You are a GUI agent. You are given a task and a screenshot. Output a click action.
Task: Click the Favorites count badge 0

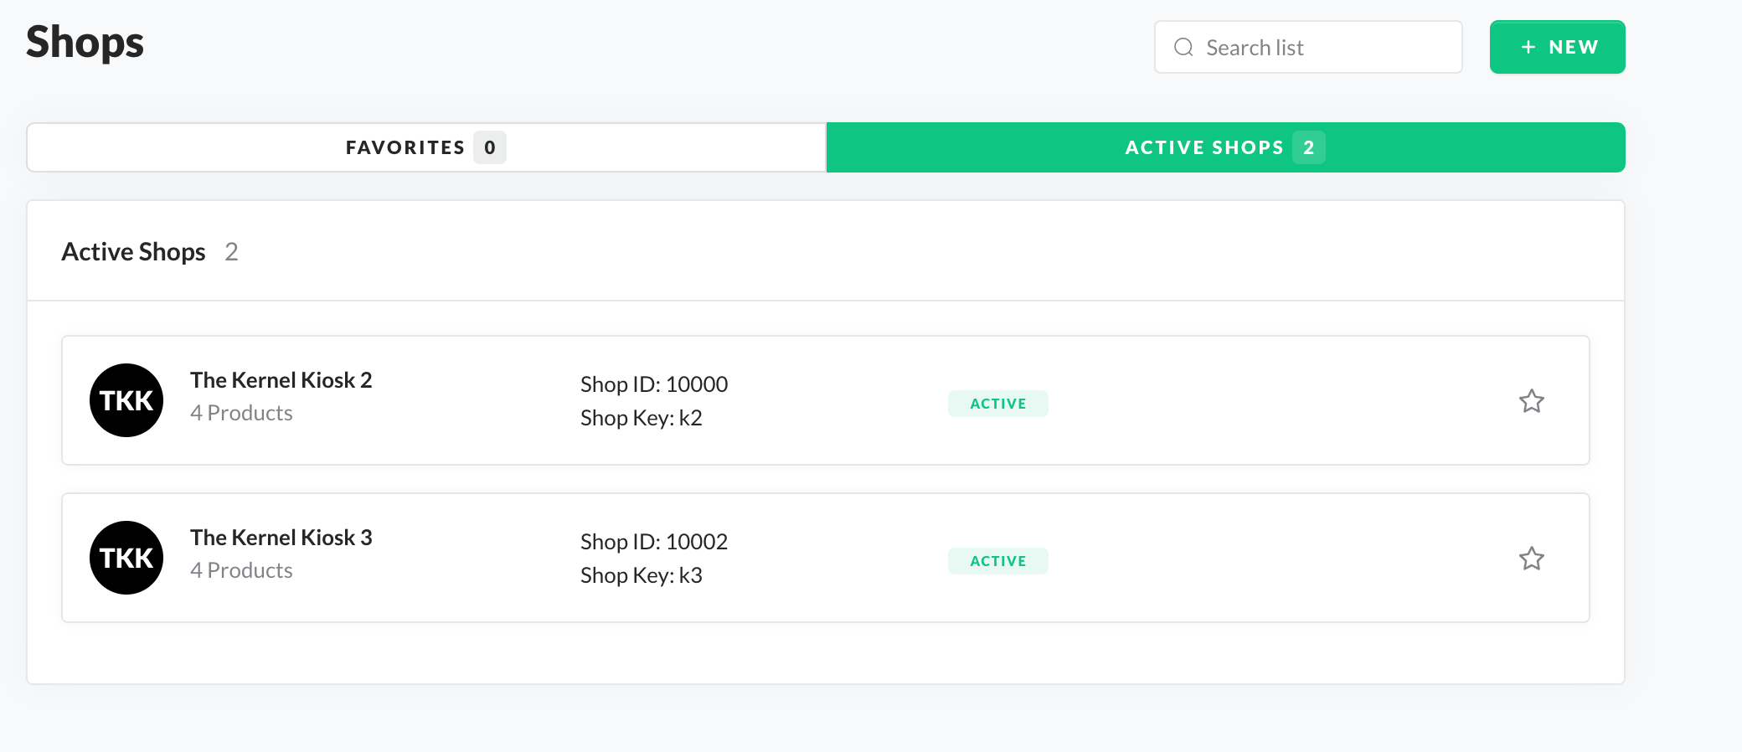[x=490, y=147]
